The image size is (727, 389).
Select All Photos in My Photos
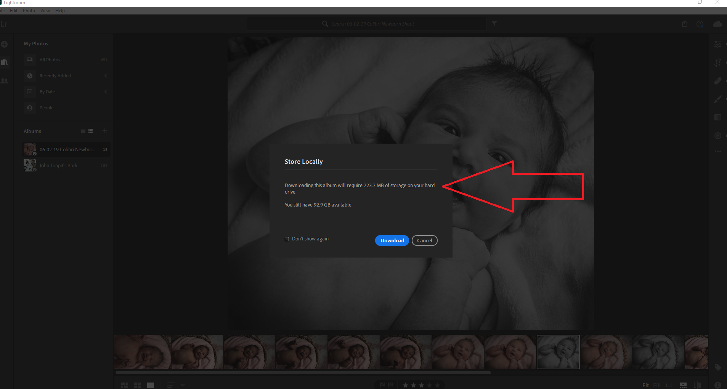pyautogui.click(x=66, y=60)
